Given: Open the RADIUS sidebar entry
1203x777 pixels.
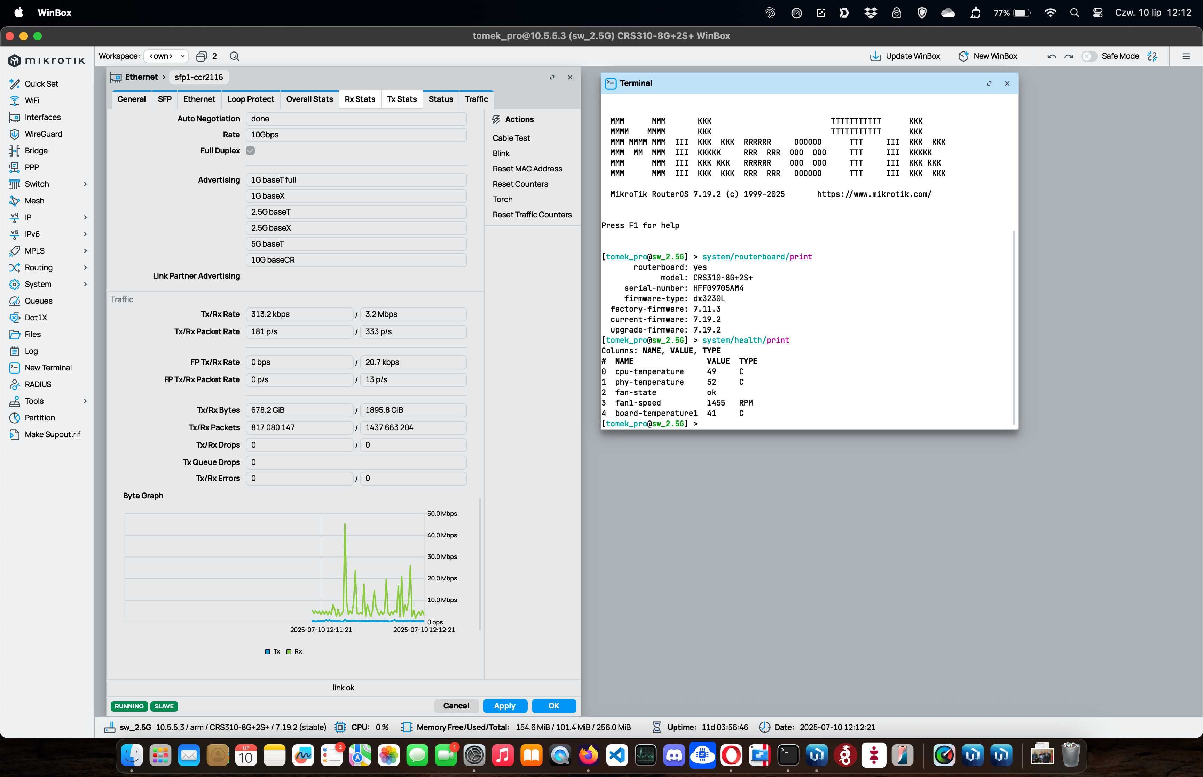Looking at the screenshot, I should tap(38, 384).
